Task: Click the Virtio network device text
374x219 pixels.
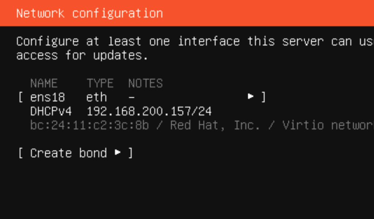Action: click(x=328, y=125)
